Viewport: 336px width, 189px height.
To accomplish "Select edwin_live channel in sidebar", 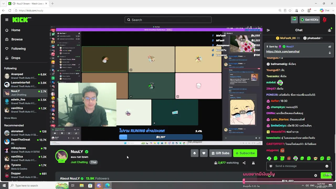I will pyautogui.click(x=25, y=102).
